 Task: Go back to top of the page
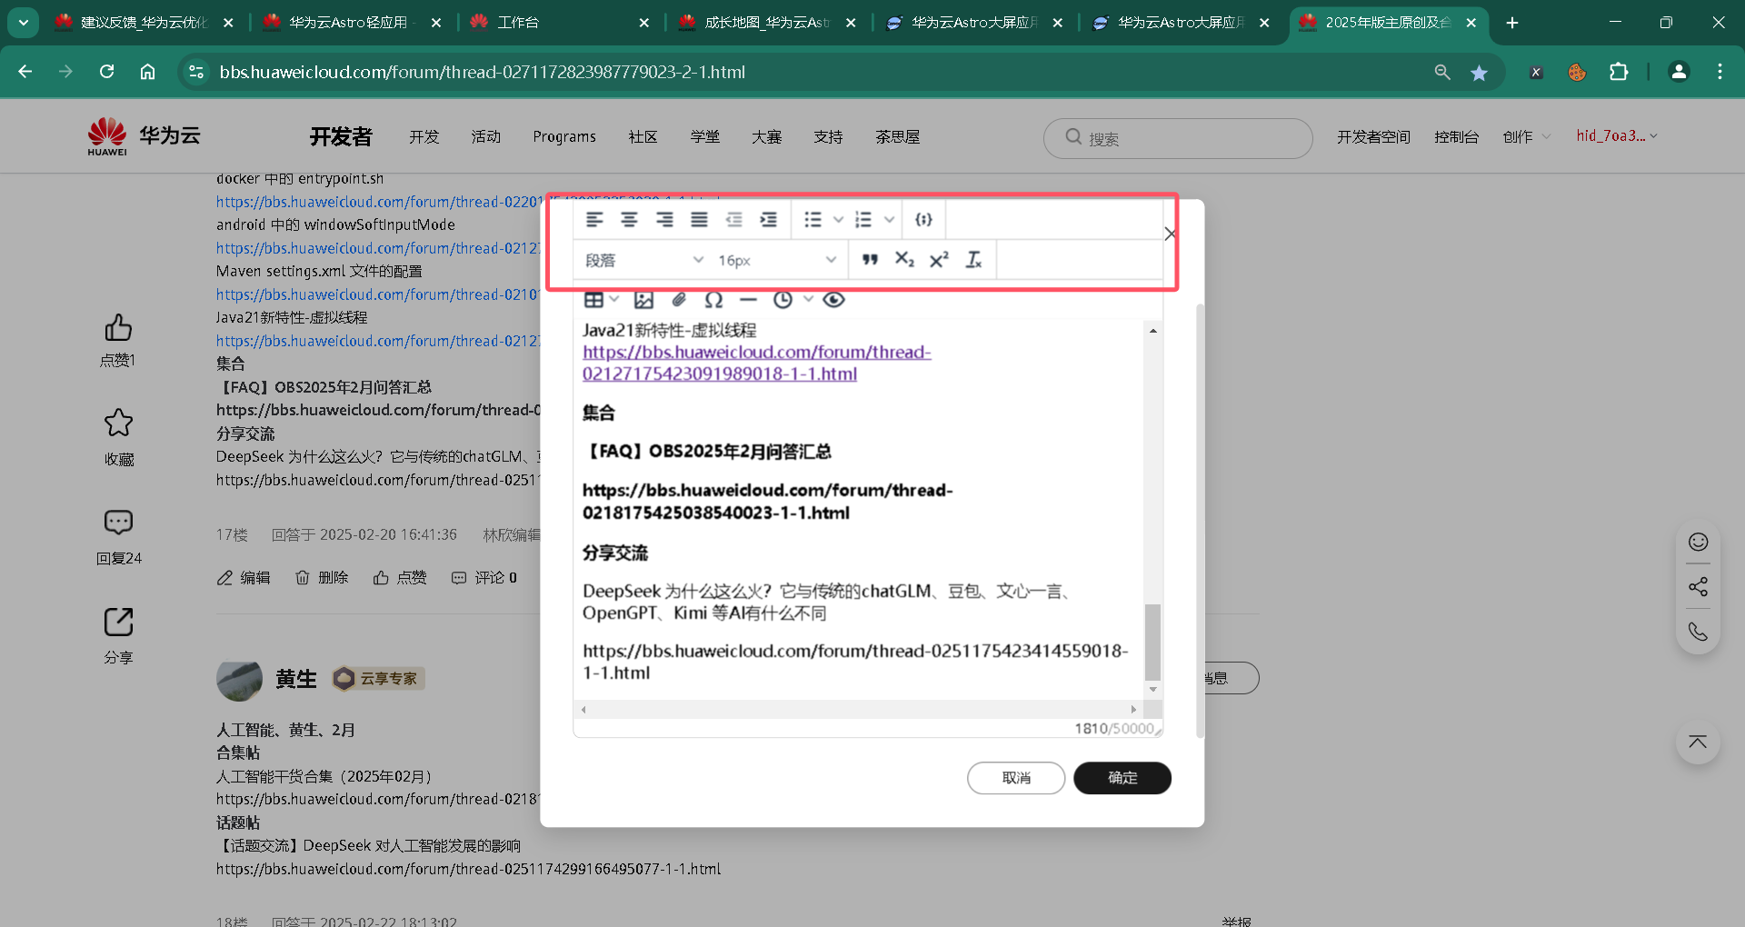pyautogui.click(x=1698, y=743)
